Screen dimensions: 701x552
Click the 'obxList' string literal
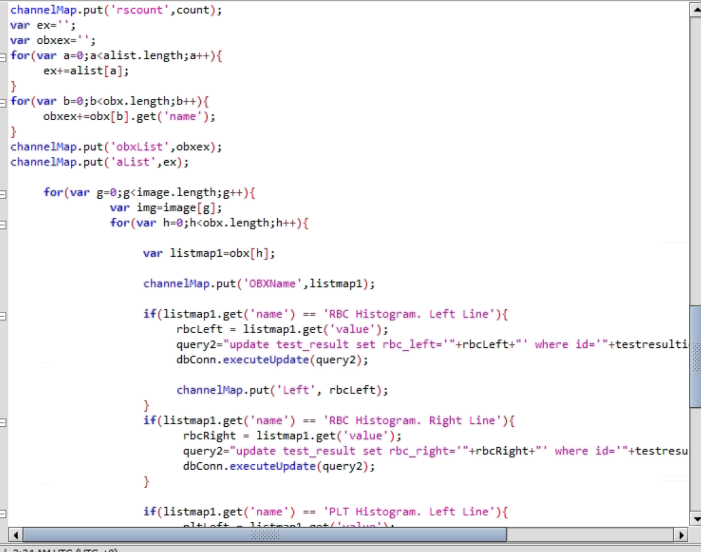point(139,147)
